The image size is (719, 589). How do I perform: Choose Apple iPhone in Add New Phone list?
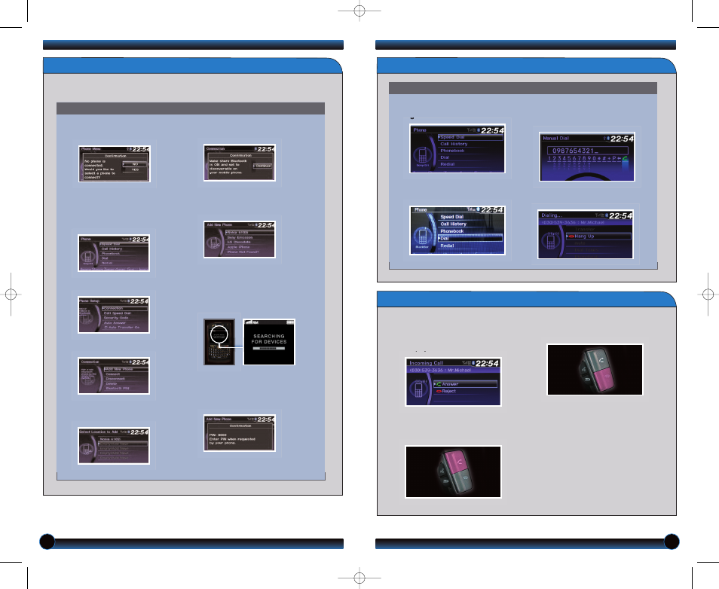coord(238,247)
